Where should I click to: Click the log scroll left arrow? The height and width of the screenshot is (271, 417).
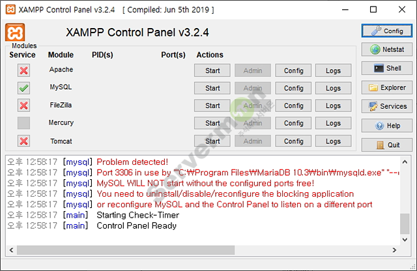(x=11, y=250)
